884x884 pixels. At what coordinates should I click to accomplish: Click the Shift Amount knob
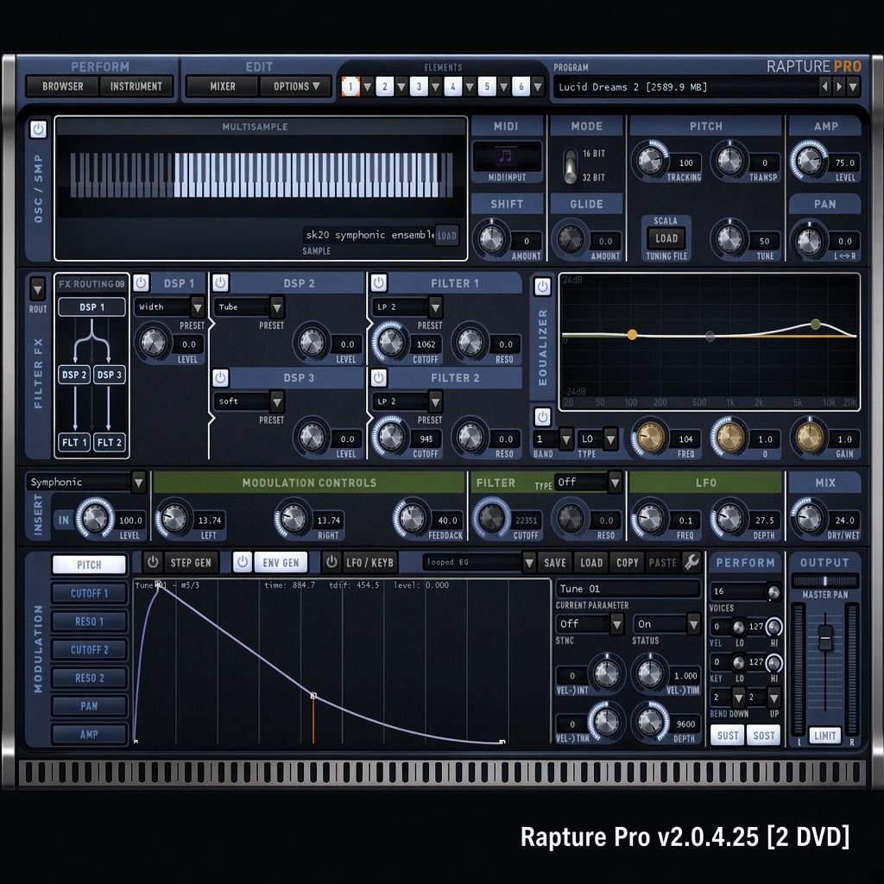tap(491, 240)
